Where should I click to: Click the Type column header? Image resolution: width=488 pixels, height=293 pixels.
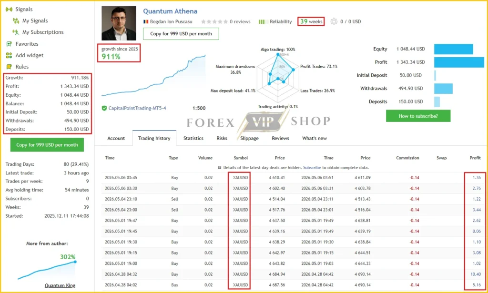click(173, 158)
